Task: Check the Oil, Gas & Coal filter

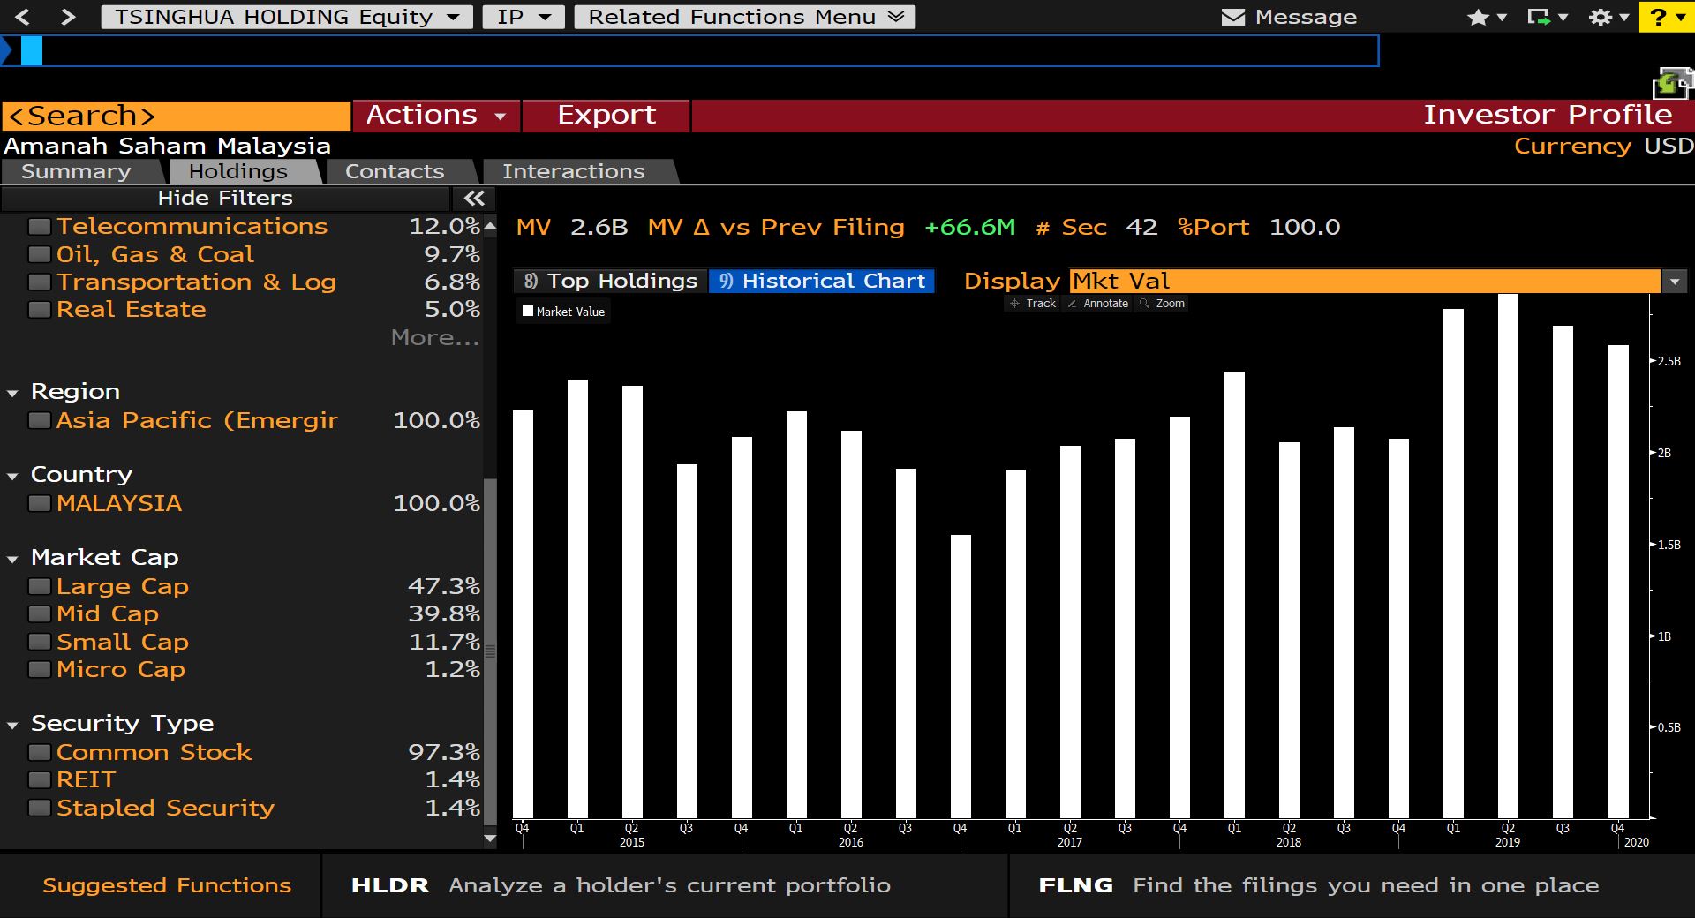Action: click(x=39, y=254)
